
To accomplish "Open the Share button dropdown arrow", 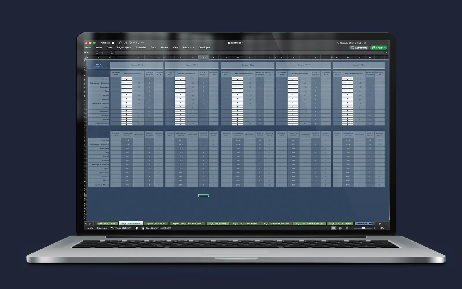I will click(385, 48).
